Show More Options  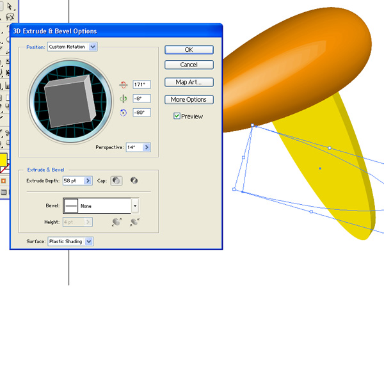coord(189,99)
